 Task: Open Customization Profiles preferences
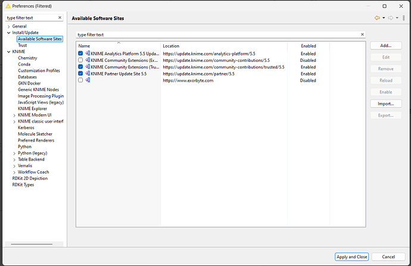click(39, 71)
